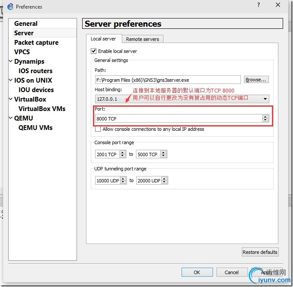Increase the console start port 2001

(123, 152)
